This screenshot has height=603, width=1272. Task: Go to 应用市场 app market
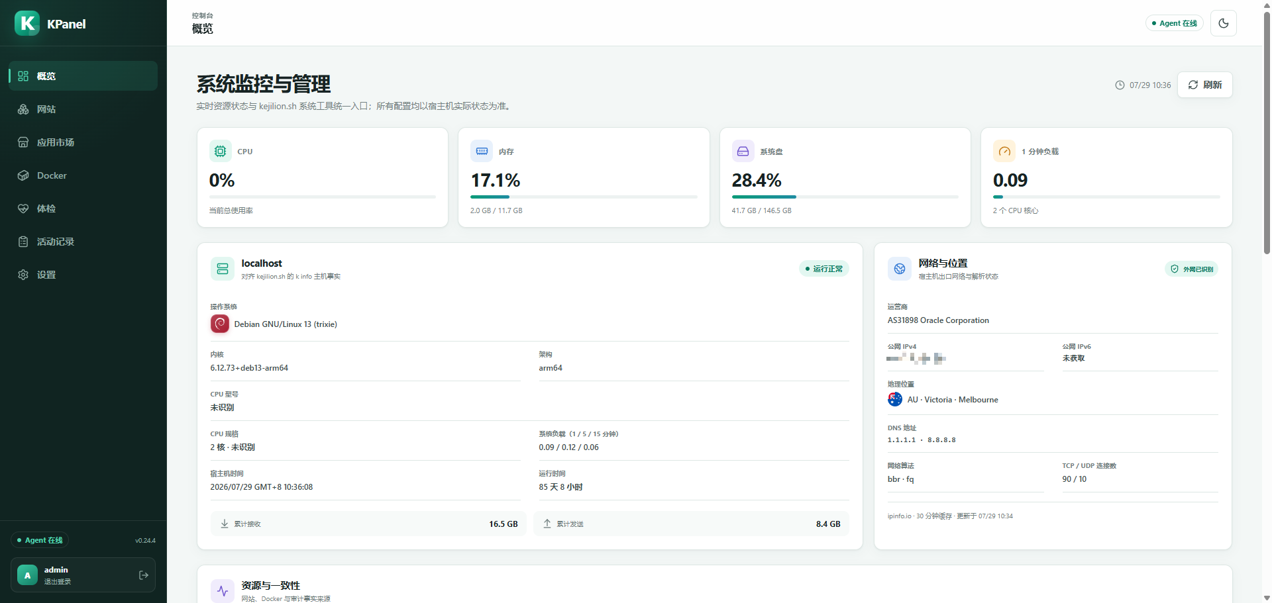(x=83, y=142)
